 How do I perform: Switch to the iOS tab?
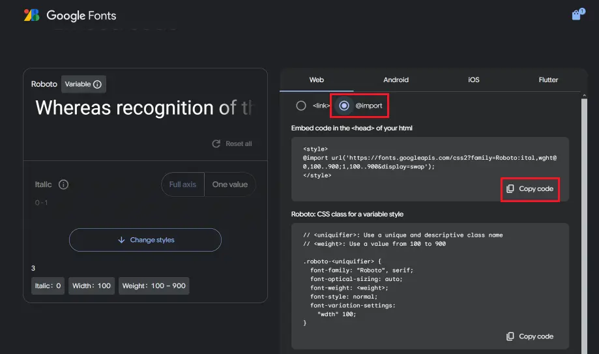(x=473, y=80)
